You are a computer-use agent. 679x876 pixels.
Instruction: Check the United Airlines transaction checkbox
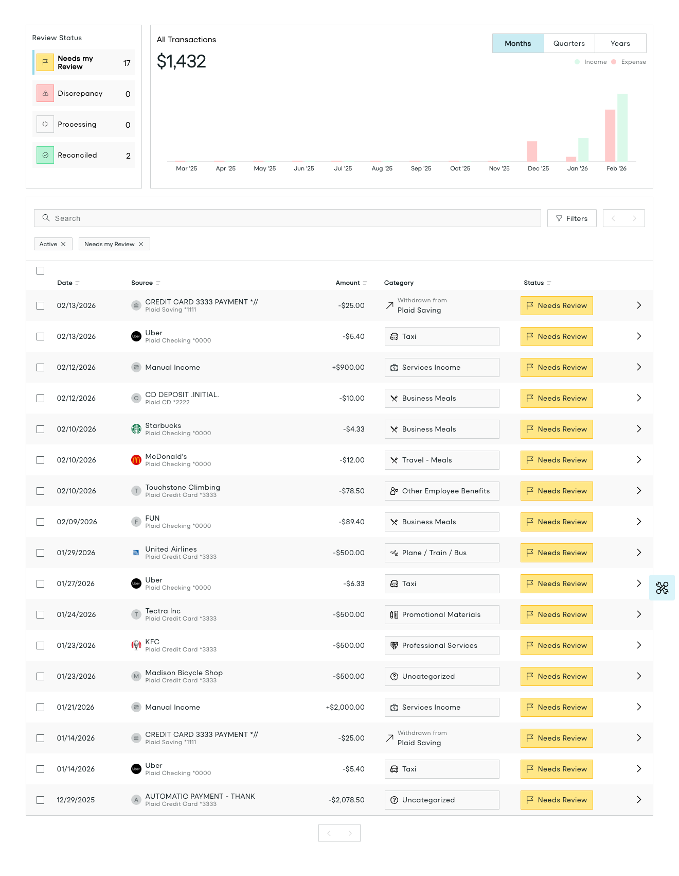click(41, 553)
